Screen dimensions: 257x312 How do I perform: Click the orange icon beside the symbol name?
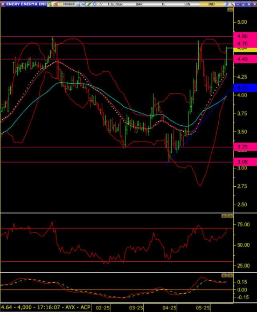(55, 4)
